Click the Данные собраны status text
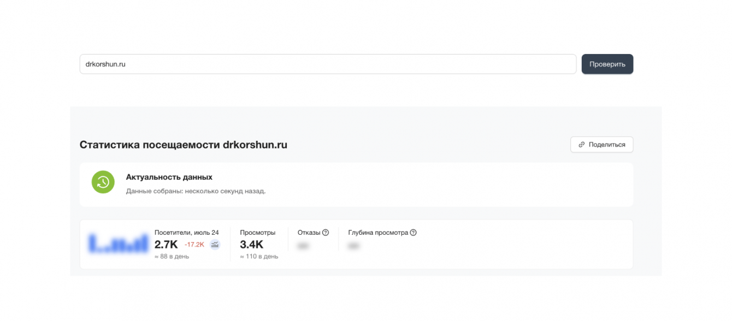The image size is (732, 321). point(196,191)
